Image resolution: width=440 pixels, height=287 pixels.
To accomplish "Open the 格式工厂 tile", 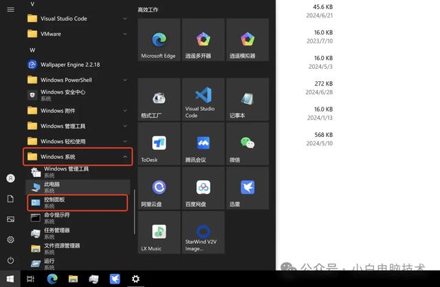I will coord(159,99).
